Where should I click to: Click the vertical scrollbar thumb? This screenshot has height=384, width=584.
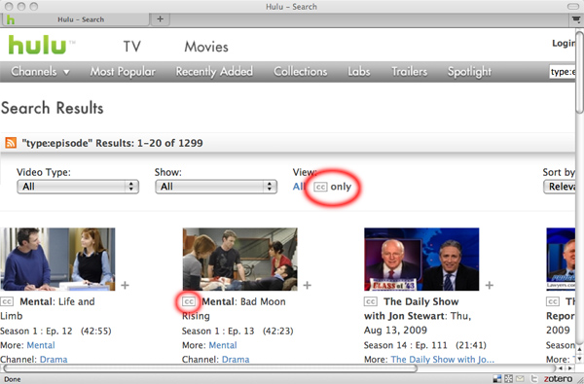[580, 72]
